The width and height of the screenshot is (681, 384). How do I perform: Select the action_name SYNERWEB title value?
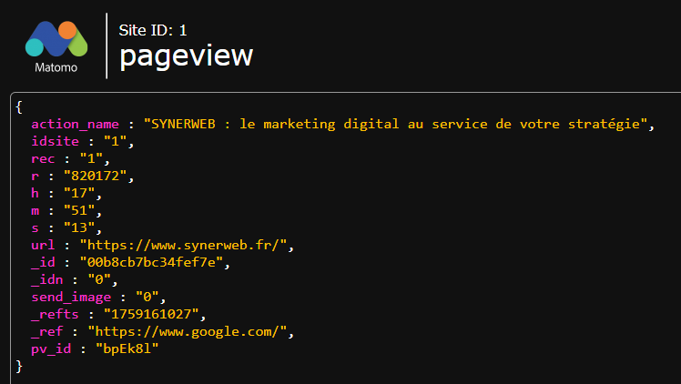(399, 124)
